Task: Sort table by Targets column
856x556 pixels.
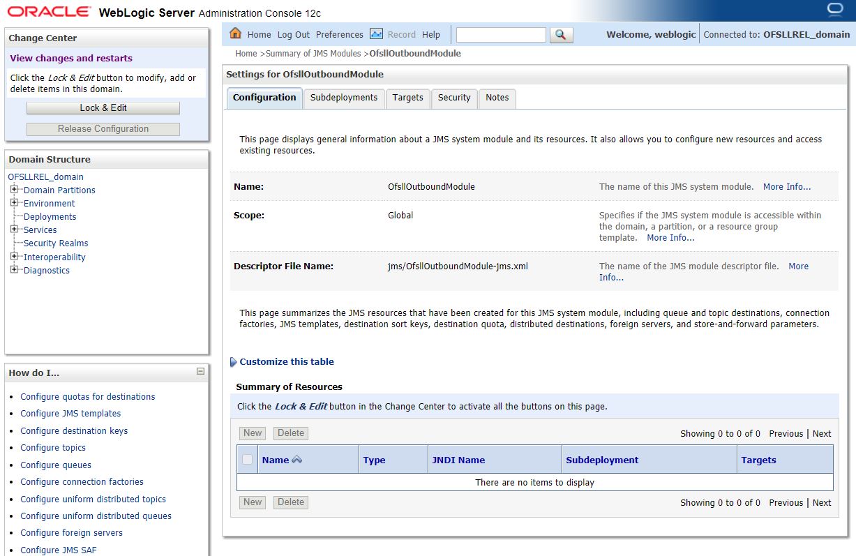Action: pyautogui.click(x=759, y=460)
